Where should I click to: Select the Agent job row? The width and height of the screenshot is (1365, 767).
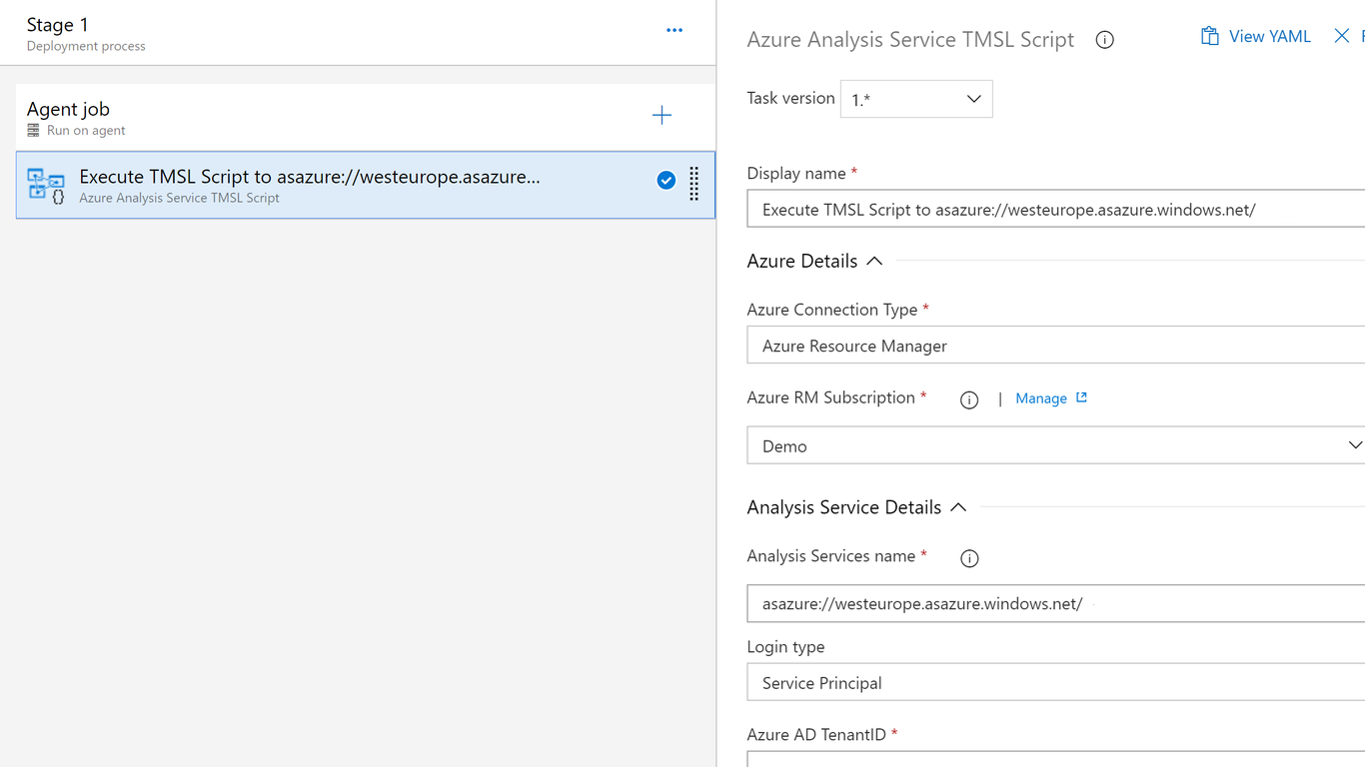click(x=300, y=117)
